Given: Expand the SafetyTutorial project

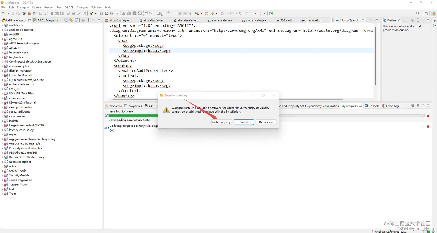Looking at the screenshot, I should coord(2,171).
